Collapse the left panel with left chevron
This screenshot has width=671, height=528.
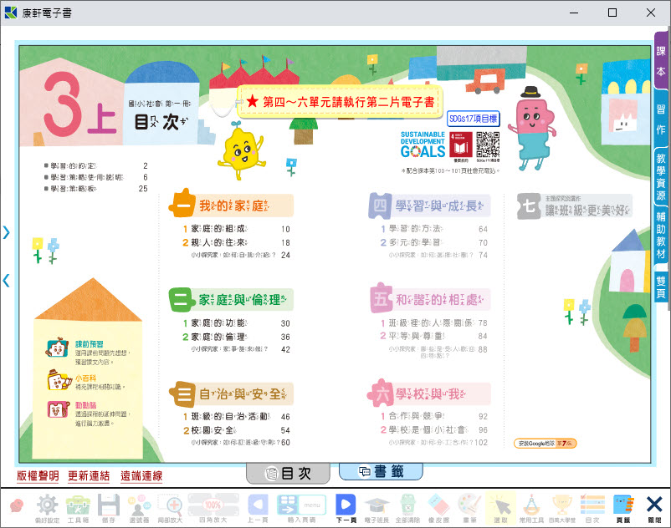pyautogui.click(x=7, y=281)
